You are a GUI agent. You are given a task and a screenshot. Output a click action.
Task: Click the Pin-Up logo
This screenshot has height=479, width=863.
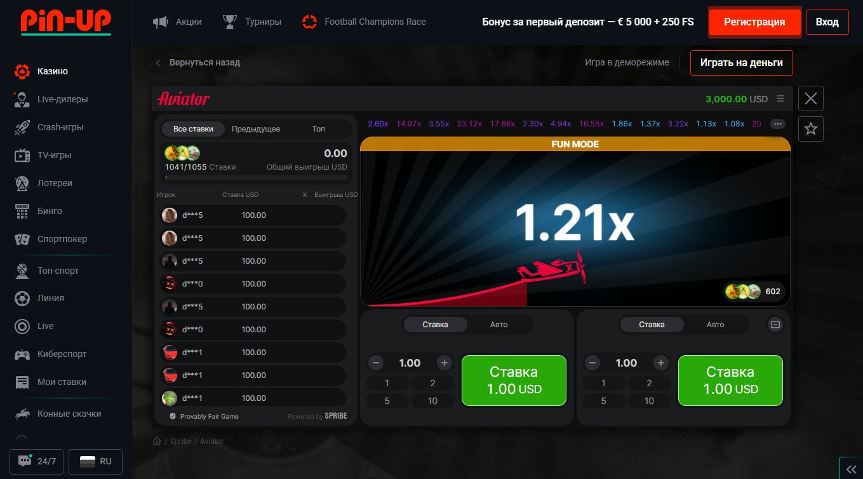pyautogui.click(x=65, y=22)
